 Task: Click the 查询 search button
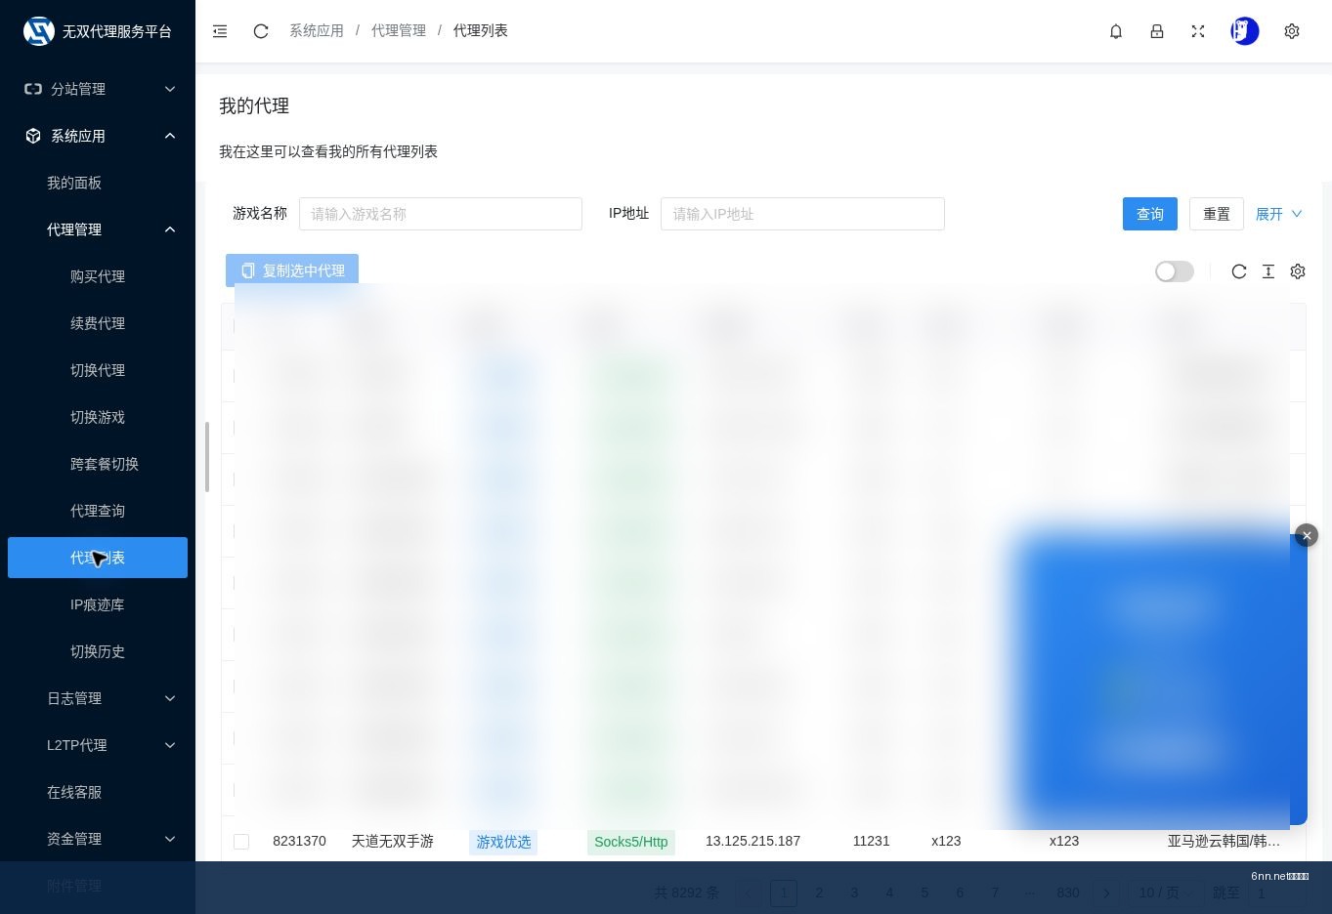(x=1150, y=214)
